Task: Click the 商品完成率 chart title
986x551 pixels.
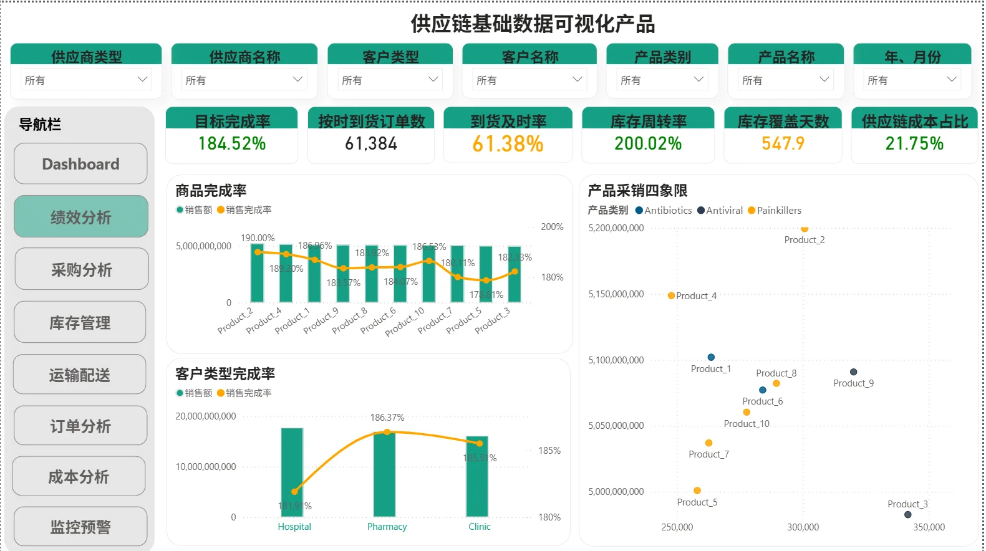Action: click(211, 191)
